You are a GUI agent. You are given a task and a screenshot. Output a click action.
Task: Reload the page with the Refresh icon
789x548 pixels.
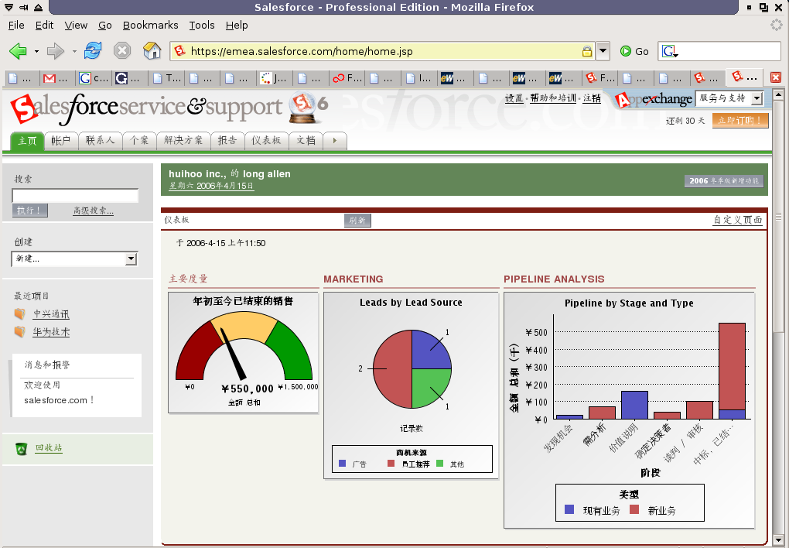(93, 51)
